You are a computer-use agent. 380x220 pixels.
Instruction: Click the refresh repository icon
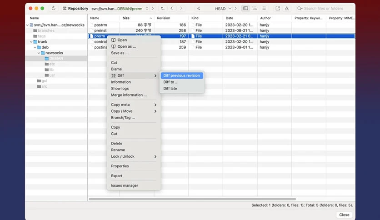(x=53, y=8)
